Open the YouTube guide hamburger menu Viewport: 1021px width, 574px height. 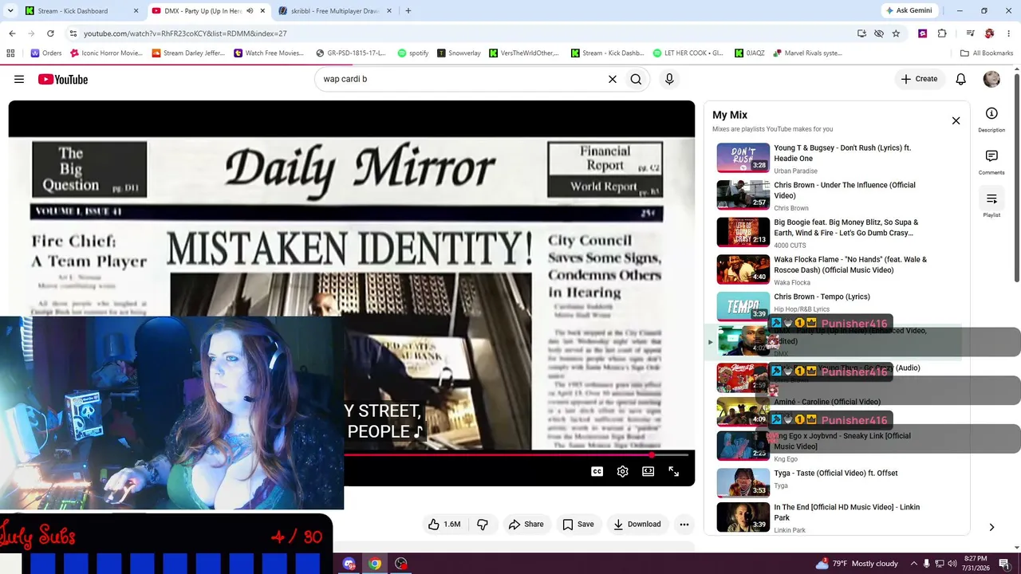pyautogui.click(x=19, y=79)
